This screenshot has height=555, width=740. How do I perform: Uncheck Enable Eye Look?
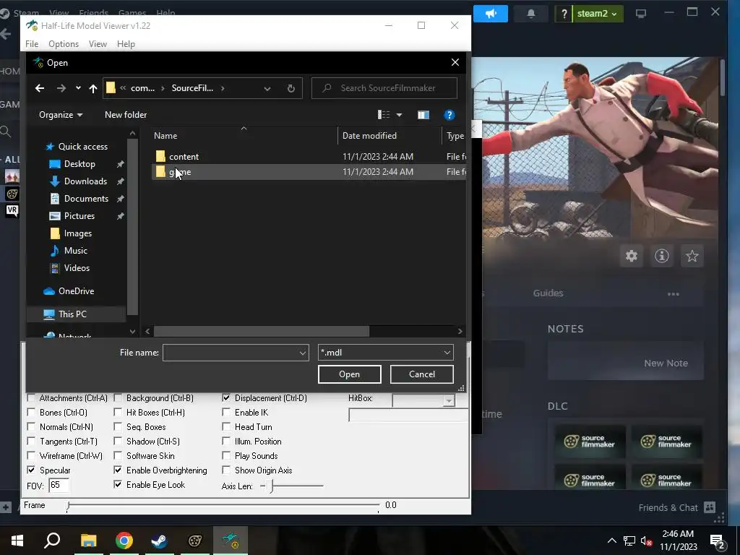click(x=118, y=484)
